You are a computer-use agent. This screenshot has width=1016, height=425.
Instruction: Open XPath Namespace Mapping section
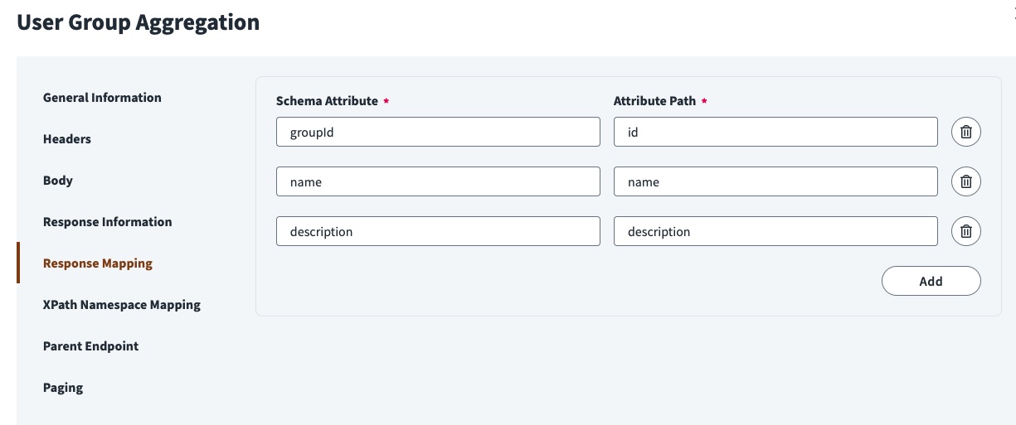pyautogui.click(x=122, y=305)
